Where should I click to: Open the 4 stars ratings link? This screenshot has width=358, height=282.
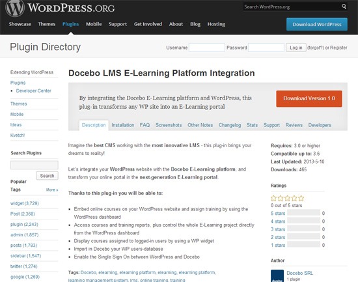click(x=278, y=221)
